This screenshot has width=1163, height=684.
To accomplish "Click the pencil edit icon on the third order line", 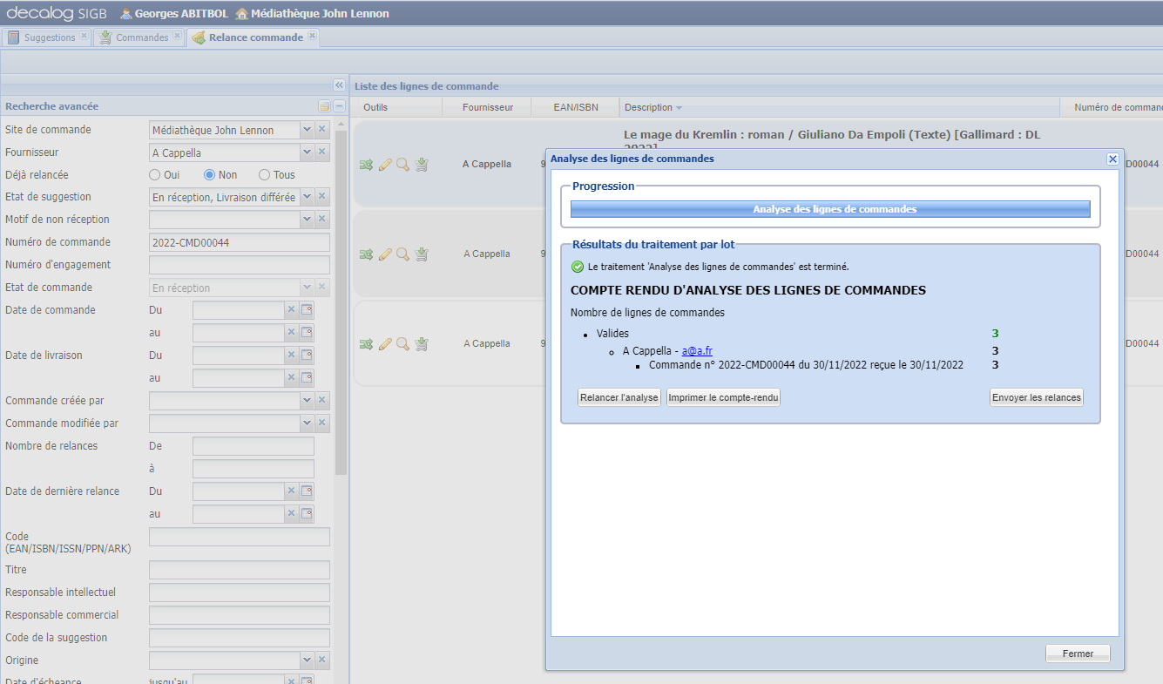I will tap(384, 343).
